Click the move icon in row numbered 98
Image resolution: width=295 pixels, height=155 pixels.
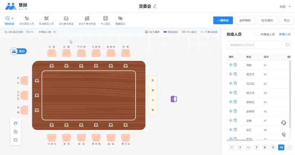230,130
